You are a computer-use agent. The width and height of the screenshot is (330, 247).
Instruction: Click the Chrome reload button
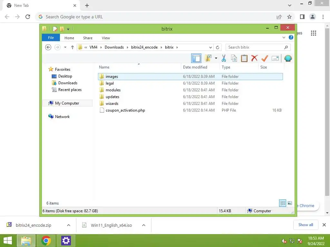pyautogui.click(x=28, y=17)
